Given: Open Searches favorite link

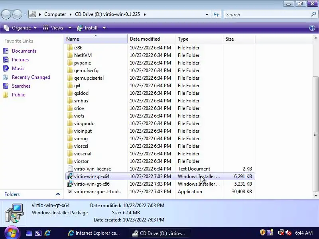Looking at the screenshot, I should pyautogui.click(x=21, y=86).
